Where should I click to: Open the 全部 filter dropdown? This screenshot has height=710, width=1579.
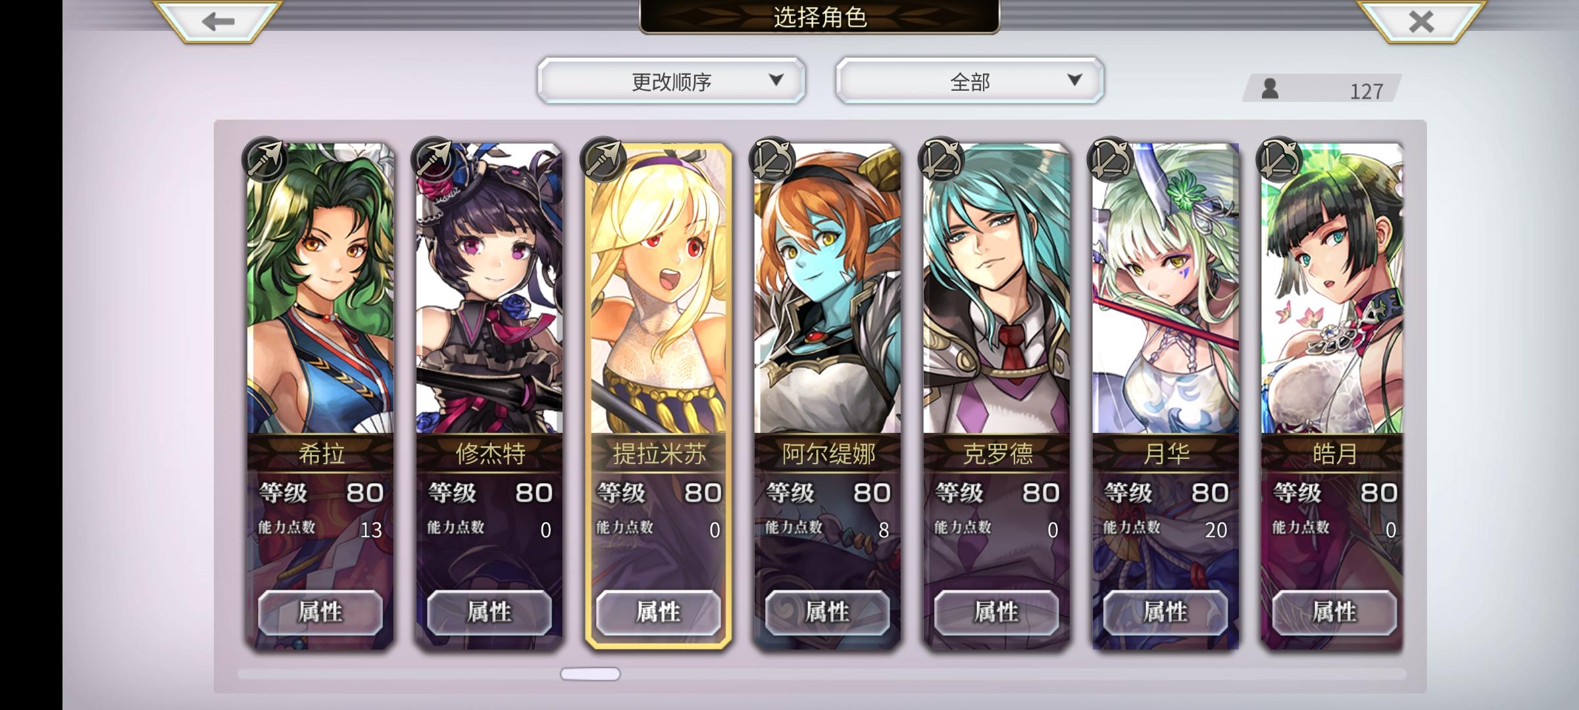969,81
